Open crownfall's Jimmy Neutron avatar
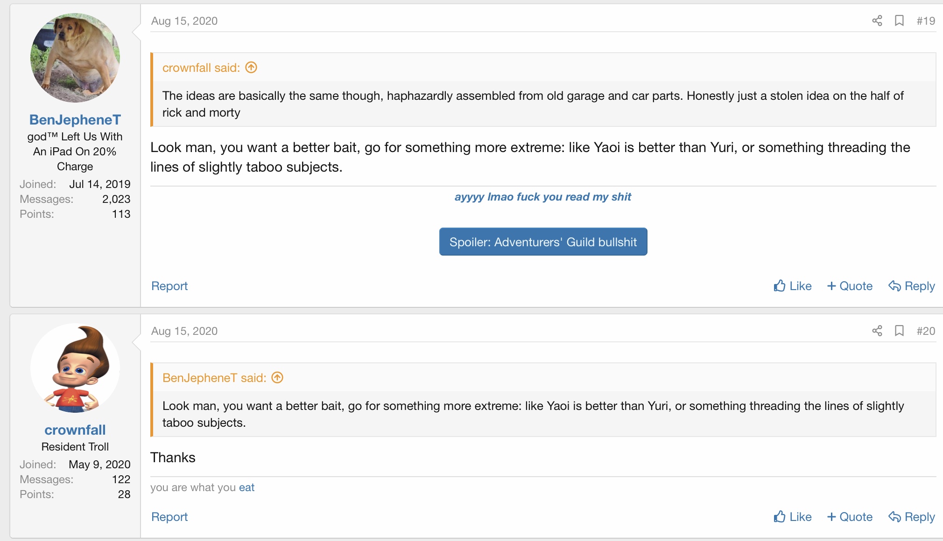Viewport: 943px width, 541px height. pyautogui.click(x=75, y=368)
